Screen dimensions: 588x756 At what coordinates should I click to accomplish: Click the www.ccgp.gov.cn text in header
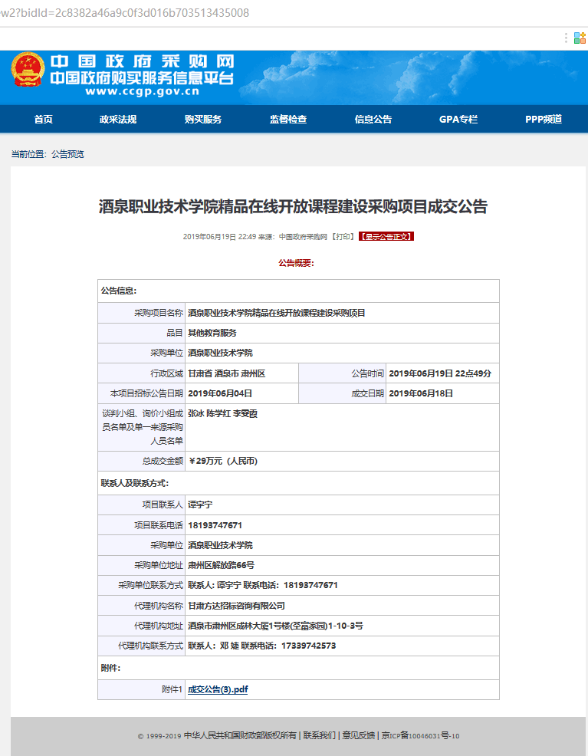[x=142, y=91]
